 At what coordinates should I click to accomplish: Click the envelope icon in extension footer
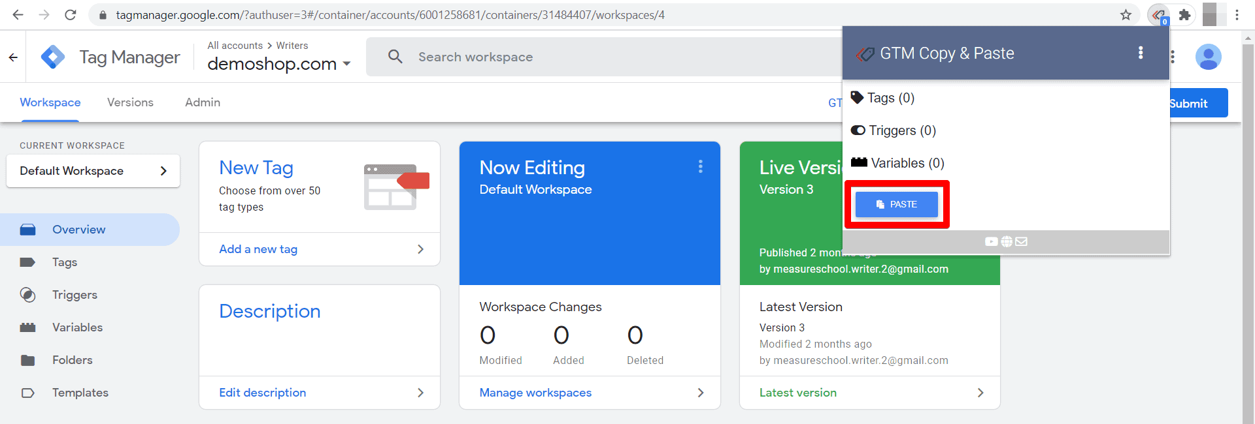(1022, 242)
